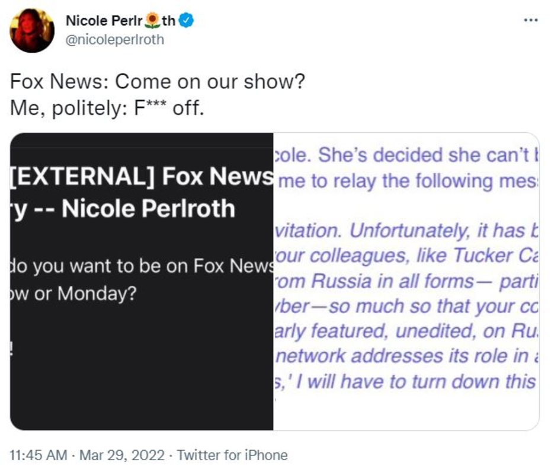Click "do you want to be on Fox News" text

142,267
